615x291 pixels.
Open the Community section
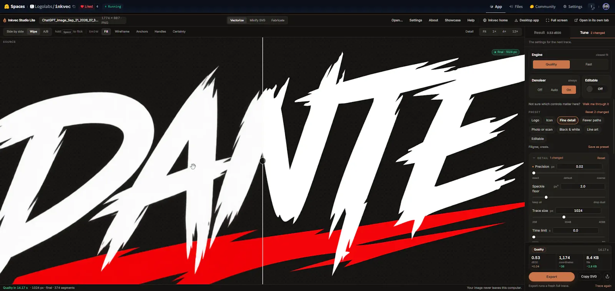tap(542, 7)
